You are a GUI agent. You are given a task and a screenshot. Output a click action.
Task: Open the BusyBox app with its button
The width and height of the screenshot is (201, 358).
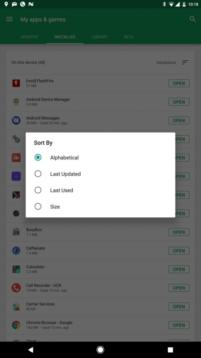click(x=179, y=232)
